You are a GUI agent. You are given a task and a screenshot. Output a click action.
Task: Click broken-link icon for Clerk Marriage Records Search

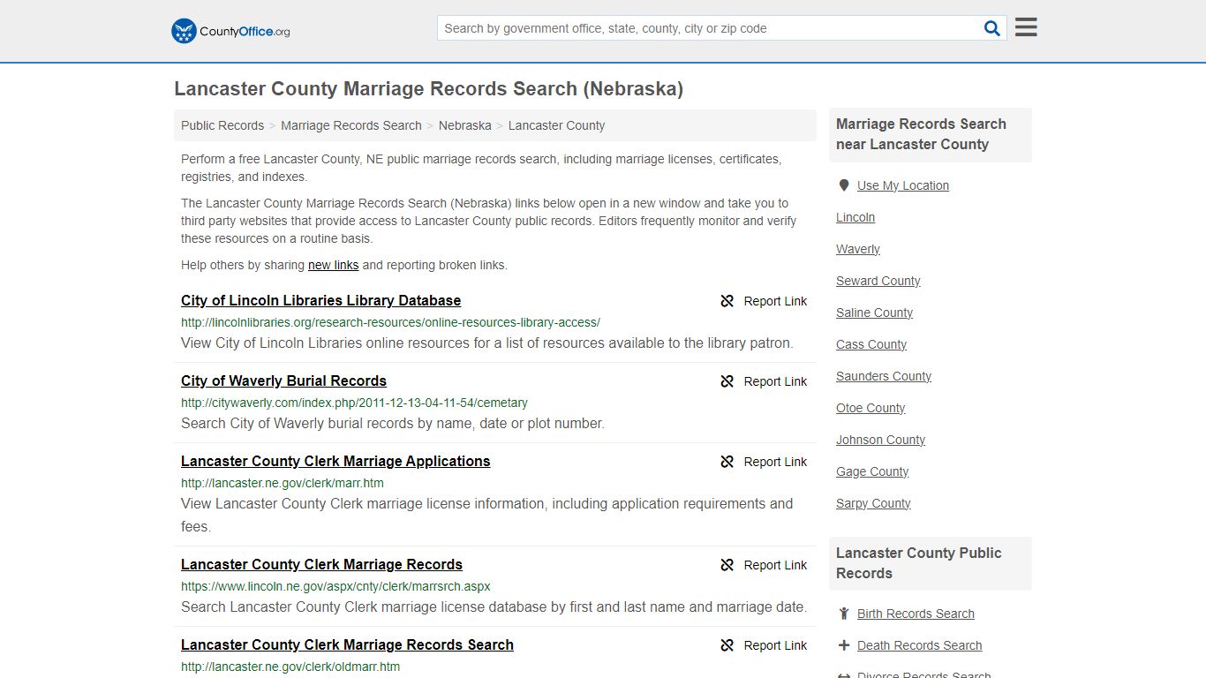[727, 645]
